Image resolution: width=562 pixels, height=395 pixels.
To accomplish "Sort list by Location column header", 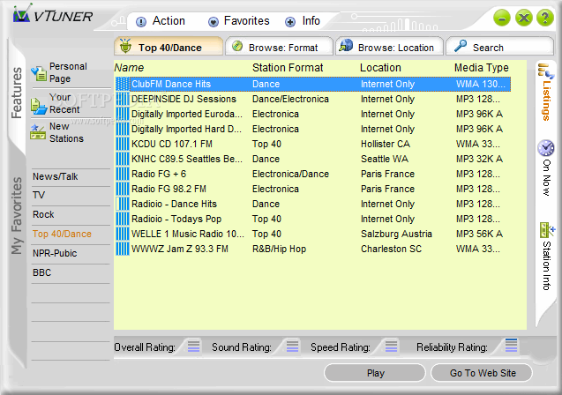I will (380, 68).
